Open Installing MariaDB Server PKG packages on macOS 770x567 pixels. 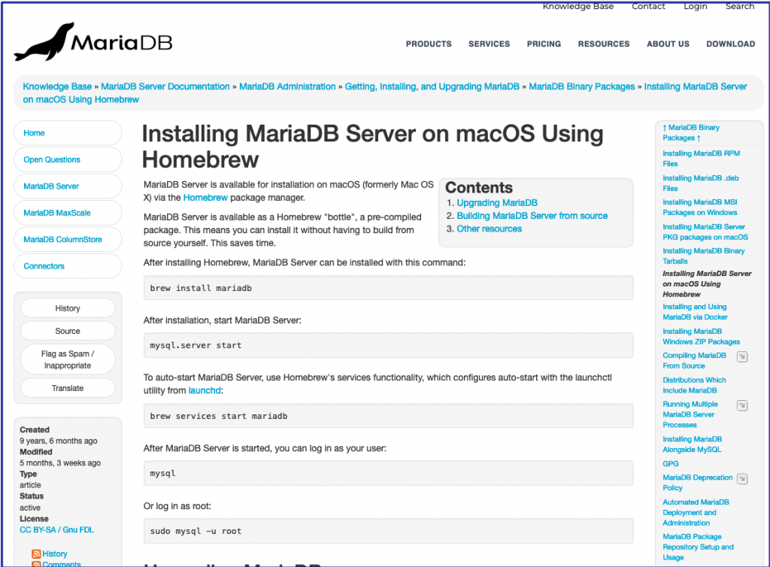(705, 232)
